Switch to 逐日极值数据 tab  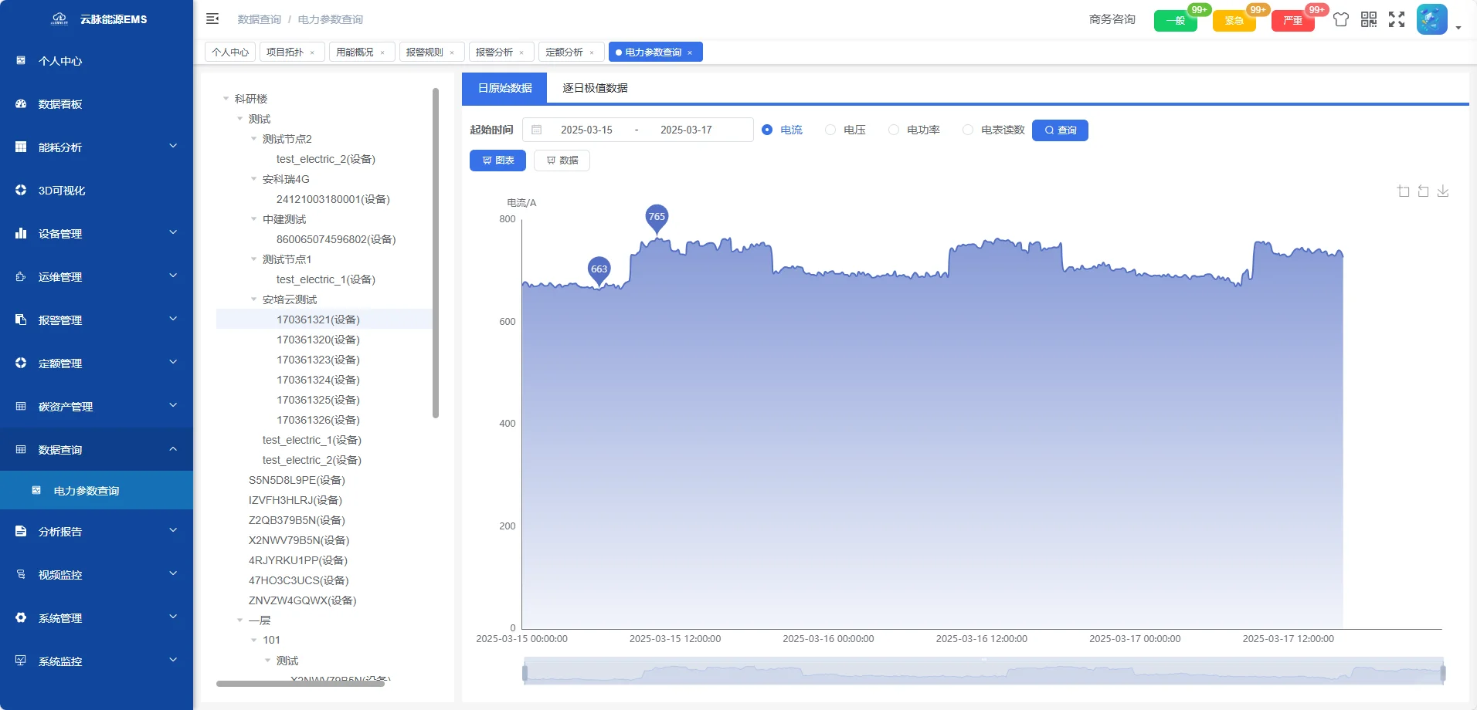(x=595, y=88)
